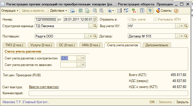193x106 pixels.
Task: Click the document icon in title bar
Action: (3, 4)
